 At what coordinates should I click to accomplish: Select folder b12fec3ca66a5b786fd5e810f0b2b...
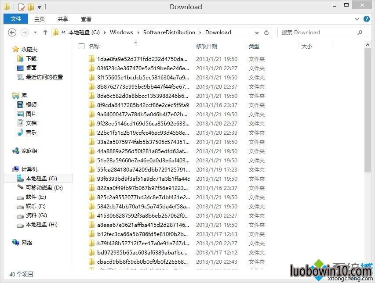[x=142, y=234]
